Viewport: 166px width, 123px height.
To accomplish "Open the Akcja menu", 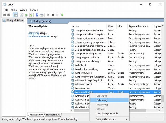I will (14, 10).
